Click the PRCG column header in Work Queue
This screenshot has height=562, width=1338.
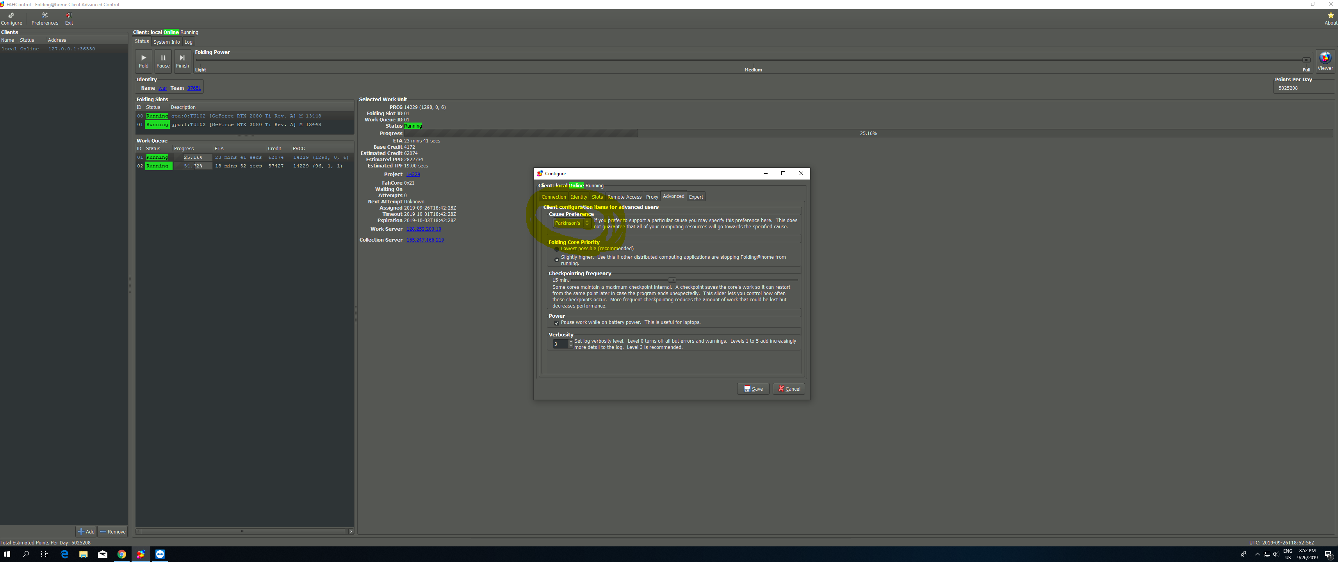[299, 149]
